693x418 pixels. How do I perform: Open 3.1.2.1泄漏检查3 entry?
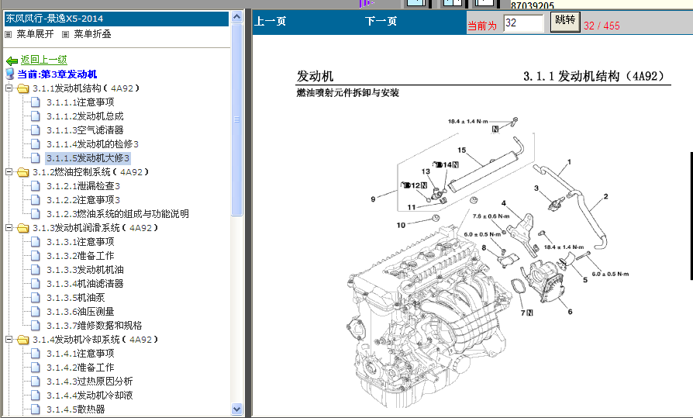coord(83,186)
